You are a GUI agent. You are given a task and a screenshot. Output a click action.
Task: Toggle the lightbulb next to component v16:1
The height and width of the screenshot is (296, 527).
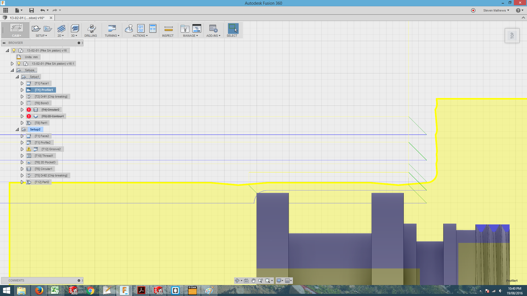[19, 63]
